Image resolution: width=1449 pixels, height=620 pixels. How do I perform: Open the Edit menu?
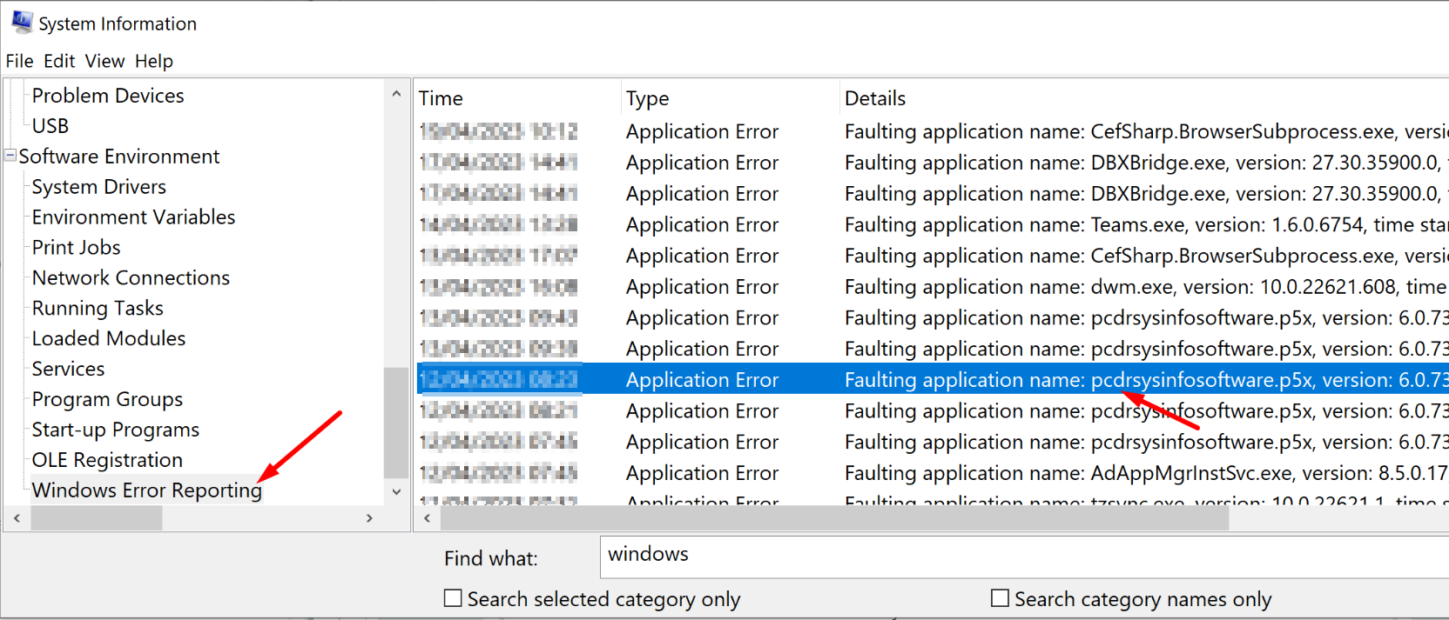point(59,61)
